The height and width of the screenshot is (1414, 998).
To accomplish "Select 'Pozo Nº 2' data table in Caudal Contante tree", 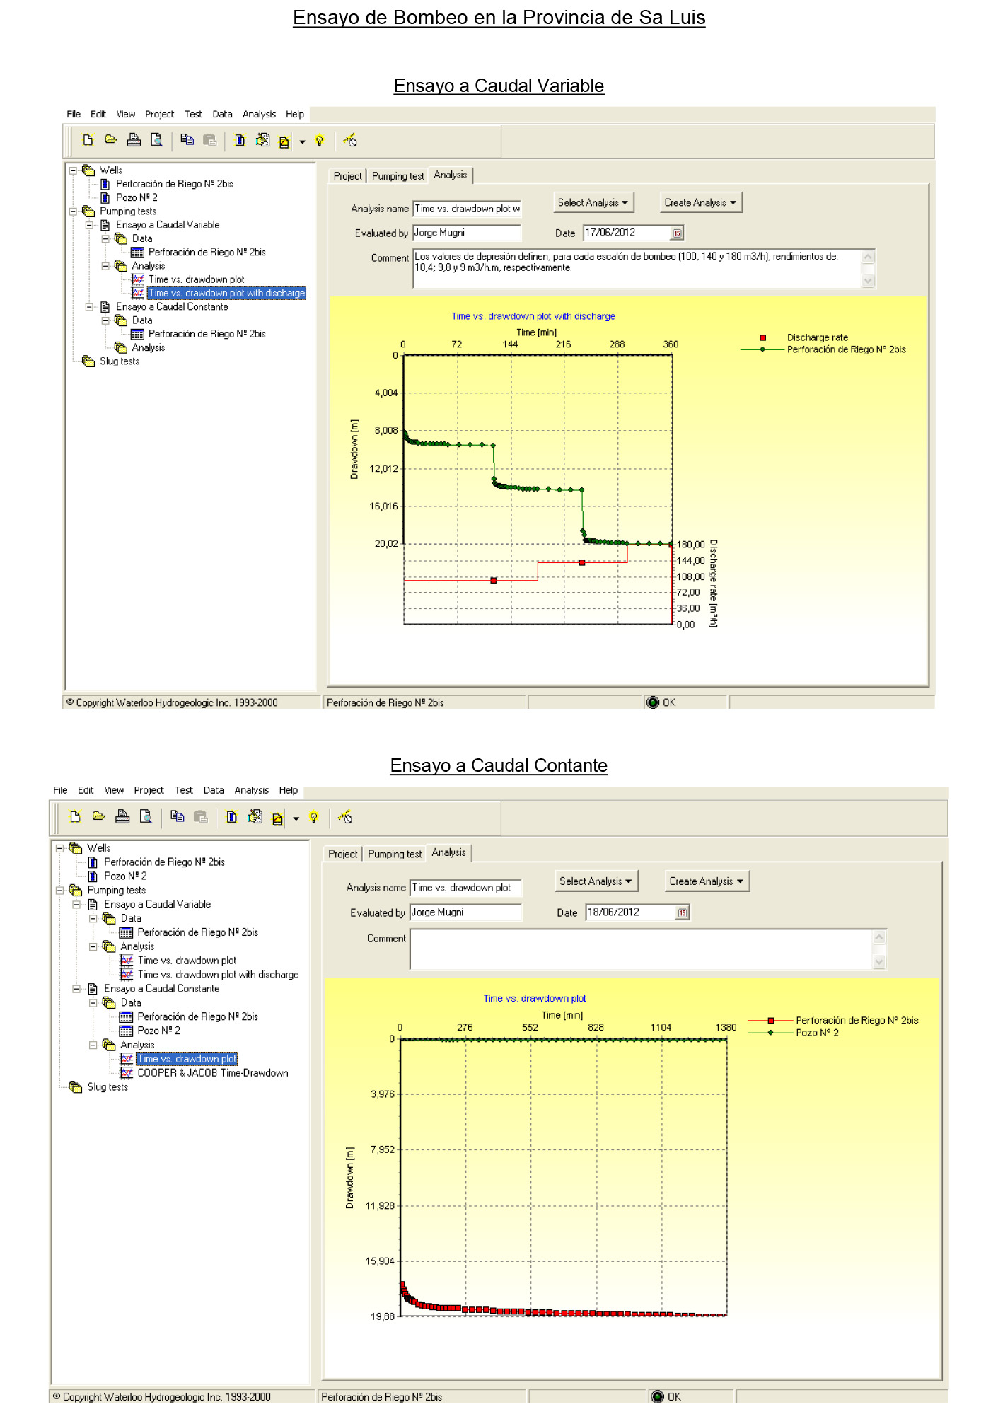I will pos(158,1031).
